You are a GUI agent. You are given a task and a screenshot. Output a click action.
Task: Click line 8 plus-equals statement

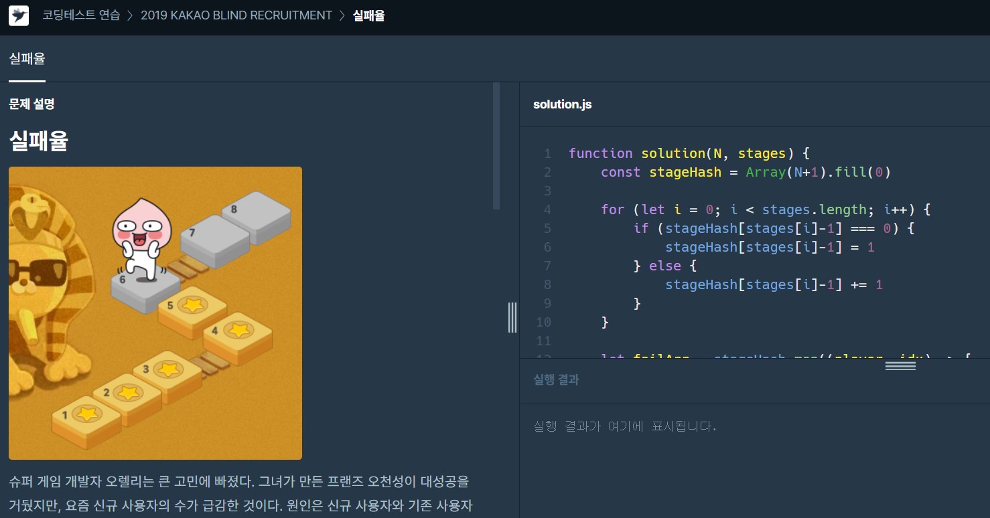774,284
